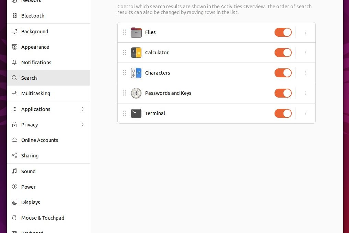The image size is (349, 233).
Task: Click the Terminal application icon
Action: click(136, 113)
